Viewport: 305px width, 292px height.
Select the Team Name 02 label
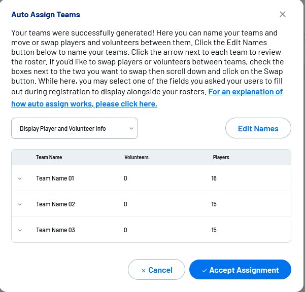pyautogui.click(x=55, y=204)
